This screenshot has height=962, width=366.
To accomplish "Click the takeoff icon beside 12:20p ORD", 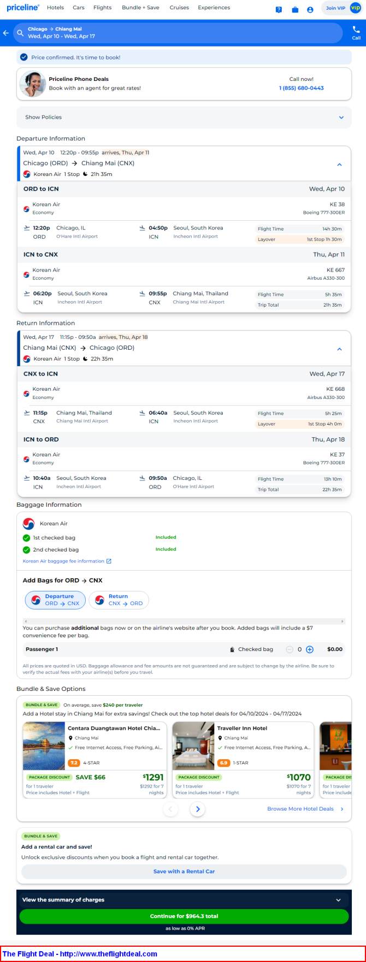I will [27, 228].
